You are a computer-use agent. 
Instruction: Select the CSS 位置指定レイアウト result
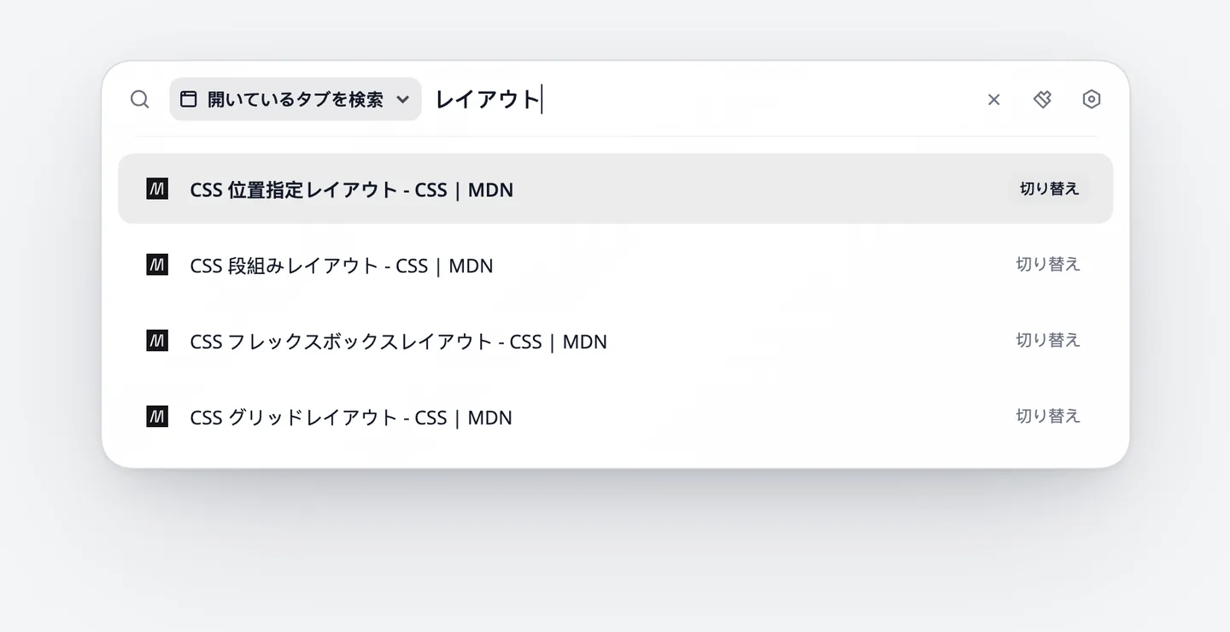[x=616, y=189]
